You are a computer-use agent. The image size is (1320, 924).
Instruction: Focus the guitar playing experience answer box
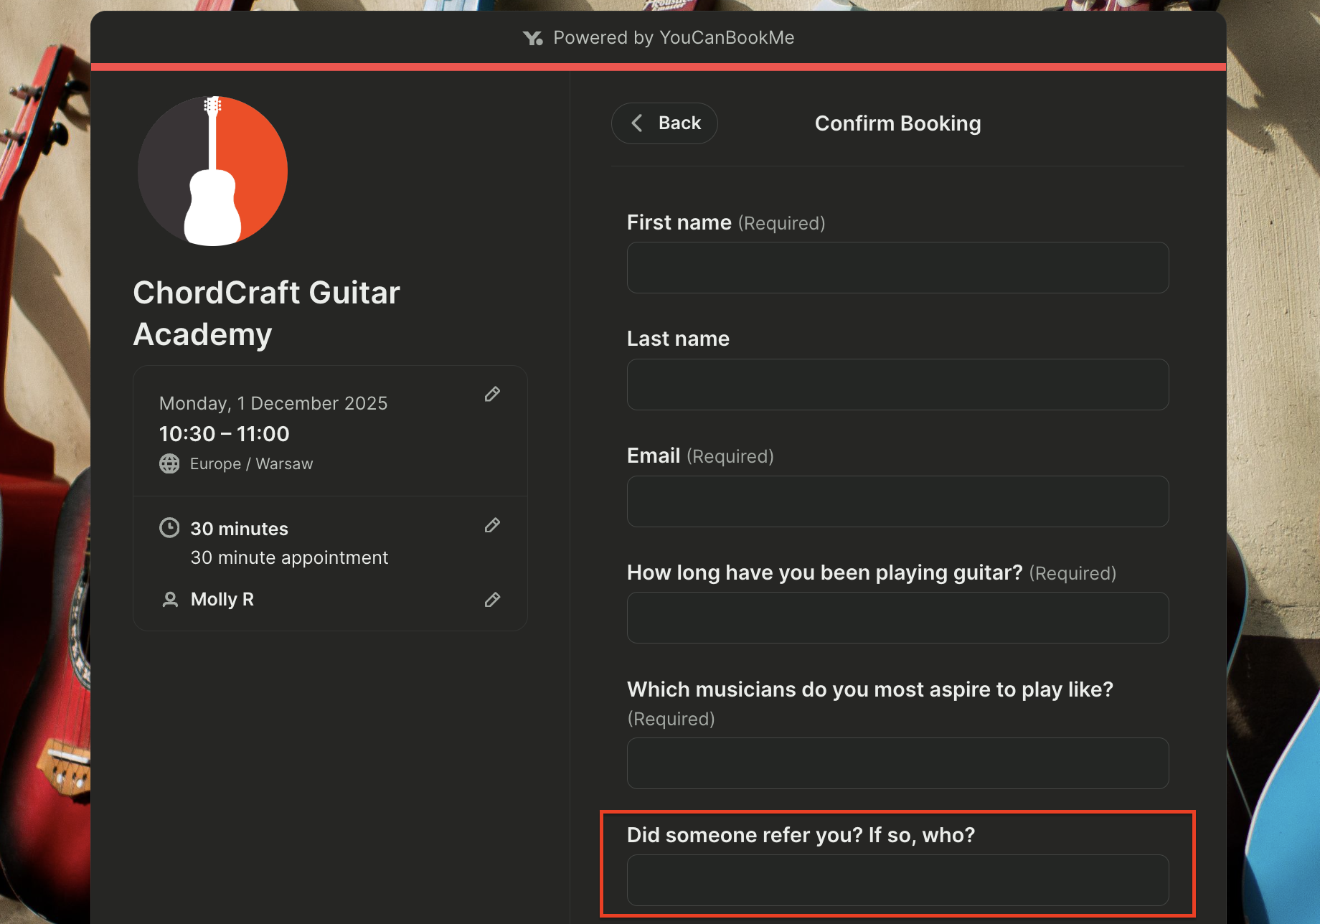(897, 618)
